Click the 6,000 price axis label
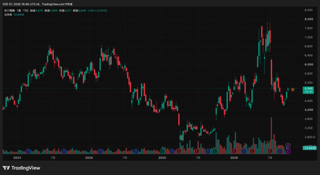The height and width of the screenshot is (175, 320). coord(308,64)
